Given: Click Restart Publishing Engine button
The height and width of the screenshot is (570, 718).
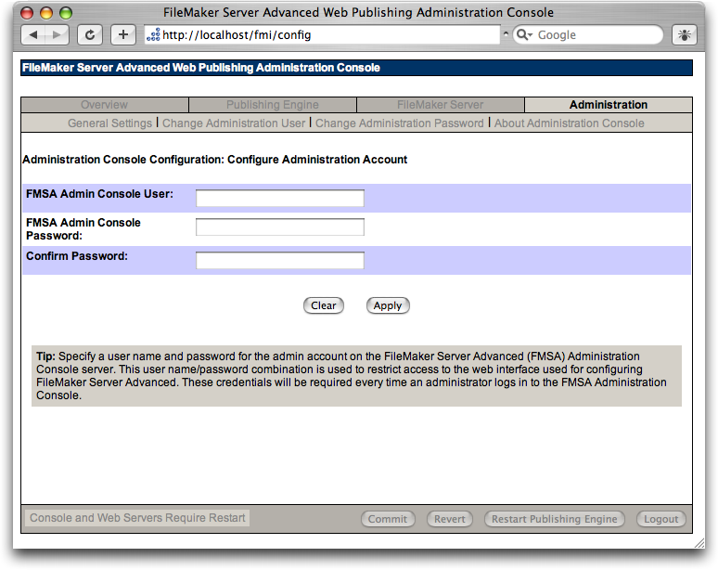Looking at the screenshot, I should tap(554, 519).
